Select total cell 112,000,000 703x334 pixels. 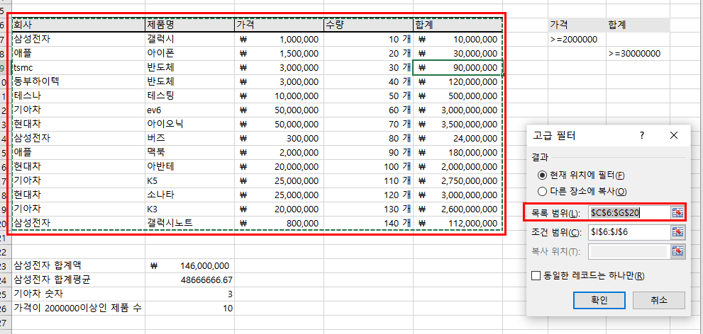point(458,224)
